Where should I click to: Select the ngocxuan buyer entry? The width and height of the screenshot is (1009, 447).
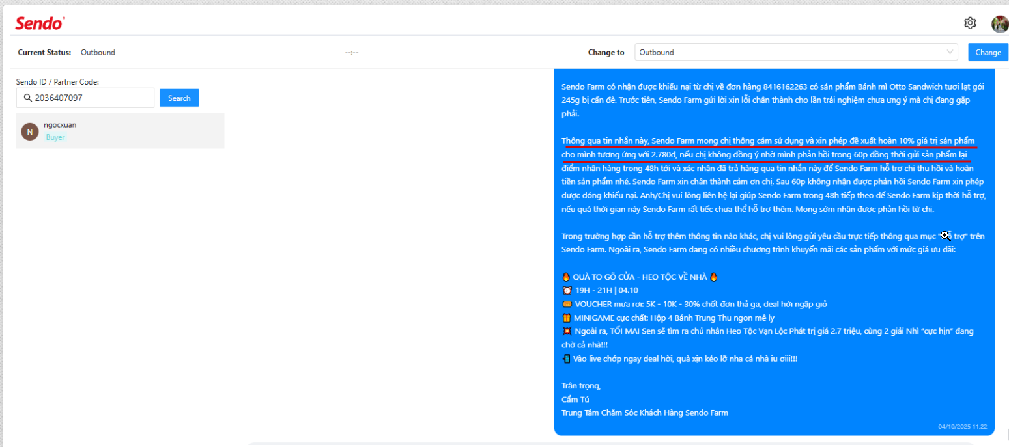tap(120, 131)
